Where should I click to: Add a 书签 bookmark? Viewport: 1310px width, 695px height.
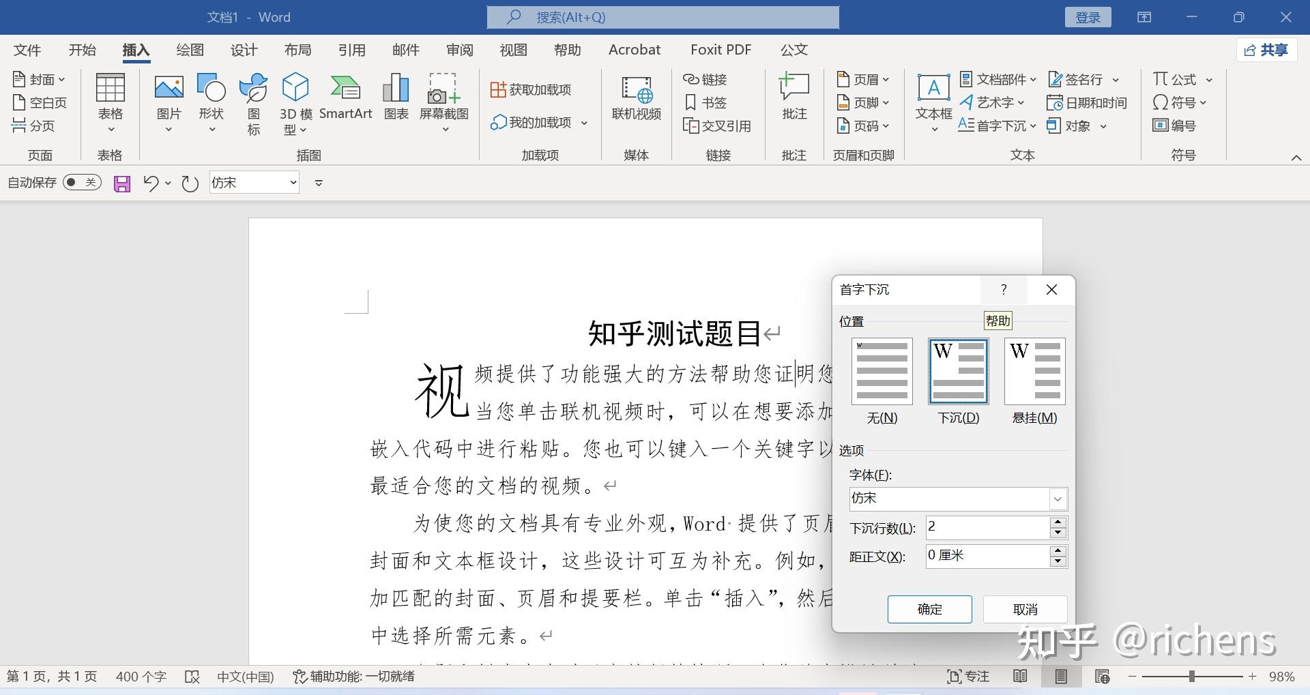(x=705, y=103)
